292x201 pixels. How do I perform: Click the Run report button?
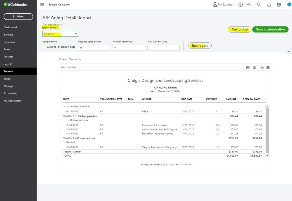200,46
